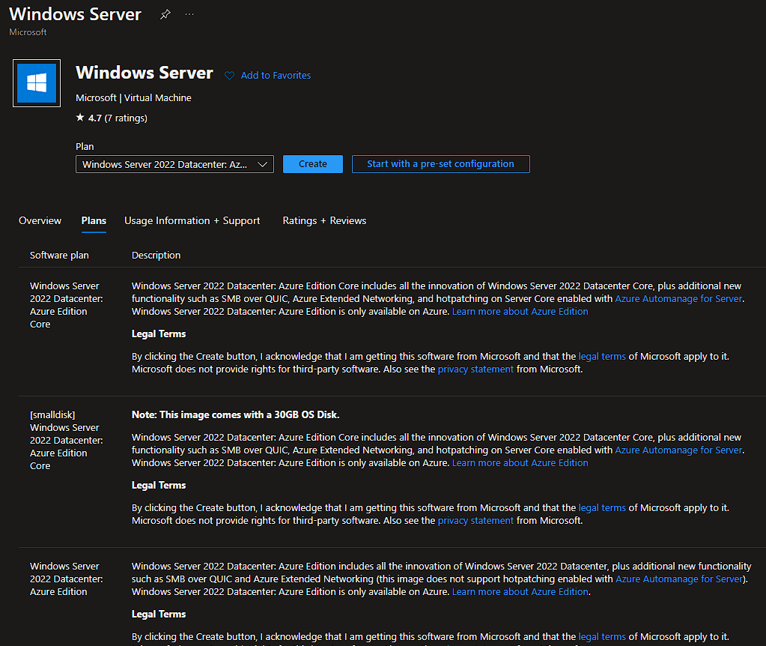Viewport: 766px width, 646px height.
Task: Click the Create button
Action: tap(313, 164)
